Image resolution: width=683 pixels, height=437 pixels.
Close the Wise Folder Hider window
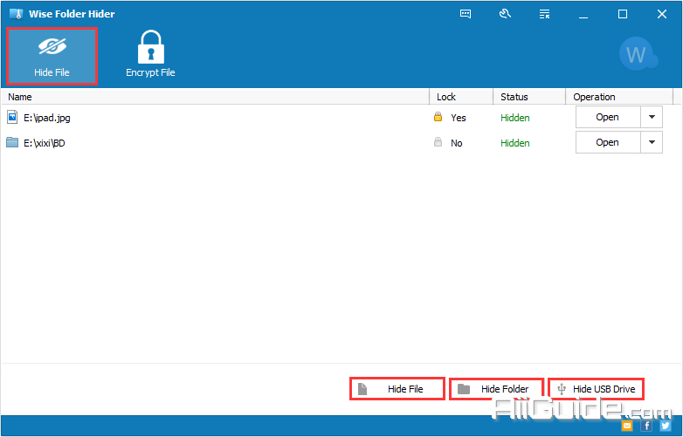(x=662, y=14)
